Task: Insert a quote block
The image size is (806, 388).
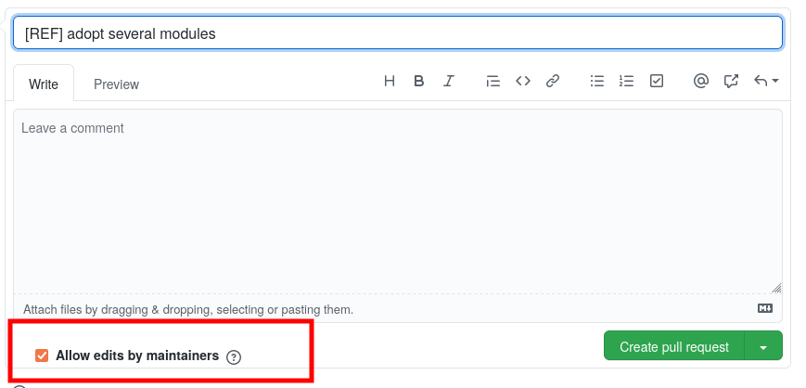Action: click(x=493, y=81)
